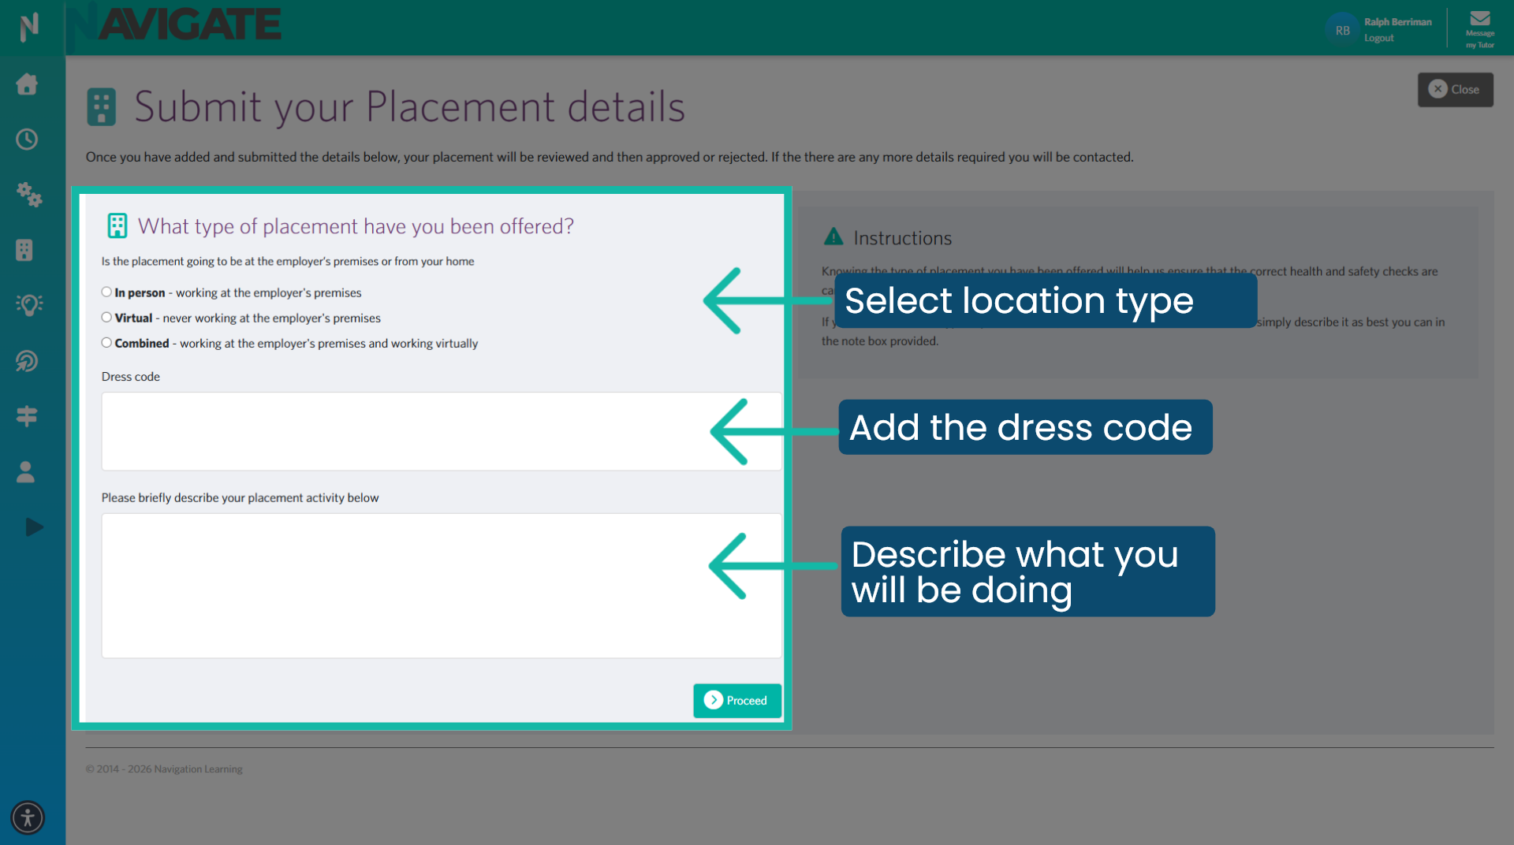Select the building placement icon in the sidebar
The width and height of the screenshot is (1514, 845).
click(x=25, y=250)
